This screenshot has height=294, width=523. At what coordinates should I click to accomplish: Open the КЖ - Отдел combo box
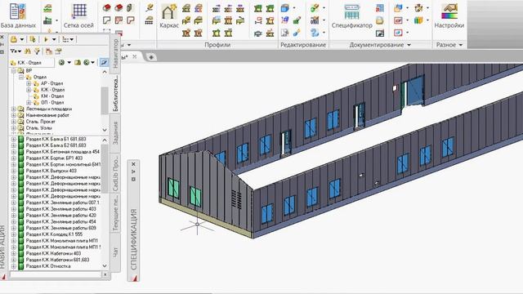(x=32, y=62)
